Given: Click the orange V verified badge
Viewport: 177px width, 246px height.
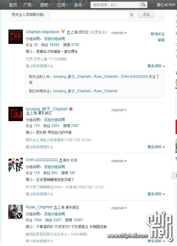Looking at the screenshot, I should pyautogui.click(x=63, y=32).
